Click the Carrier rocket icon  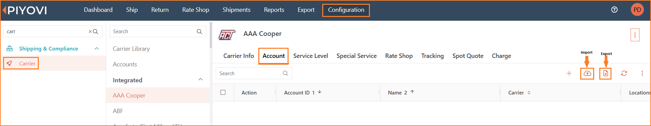click(x=10, y=63)
